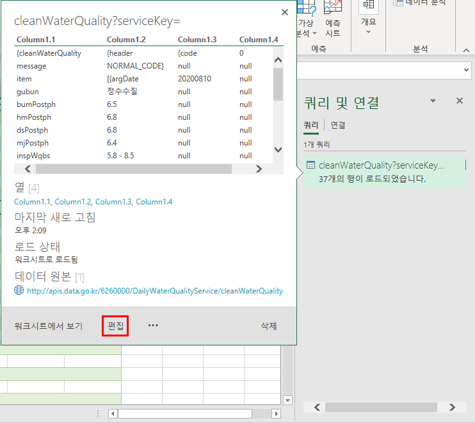475x423 pixels.
Task: Click the Queries pane scroll left arrow
Action: (x=317, y=407)
